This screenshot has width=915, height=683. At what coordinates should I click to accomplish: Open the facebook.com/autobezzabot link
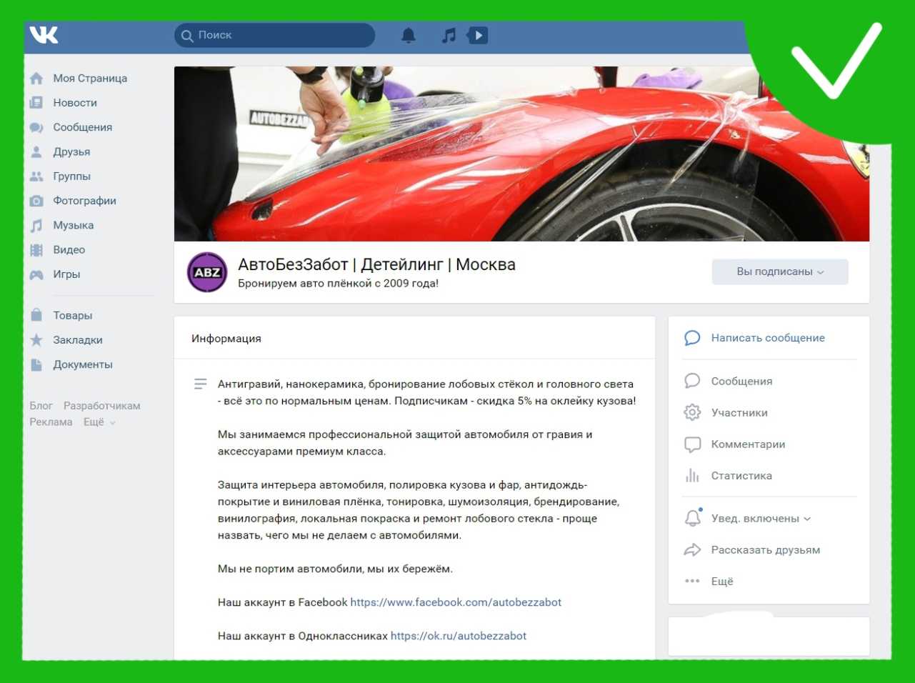coord(456,602)
